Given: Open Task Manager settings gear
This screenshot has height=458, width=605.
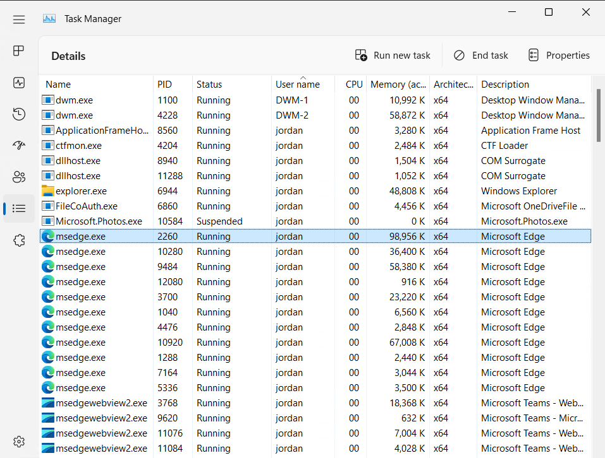Looking at the screenshot, I should point(19,442).
